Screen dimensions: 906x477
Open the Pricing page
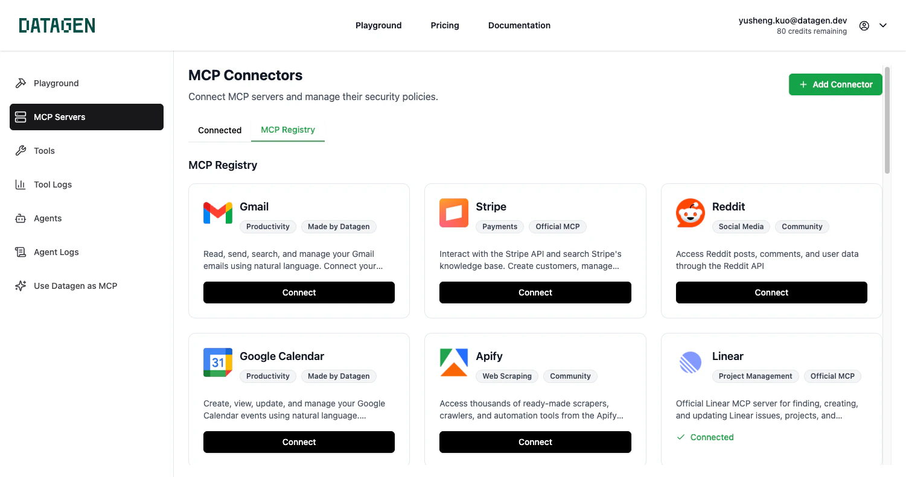pos(445,25)
